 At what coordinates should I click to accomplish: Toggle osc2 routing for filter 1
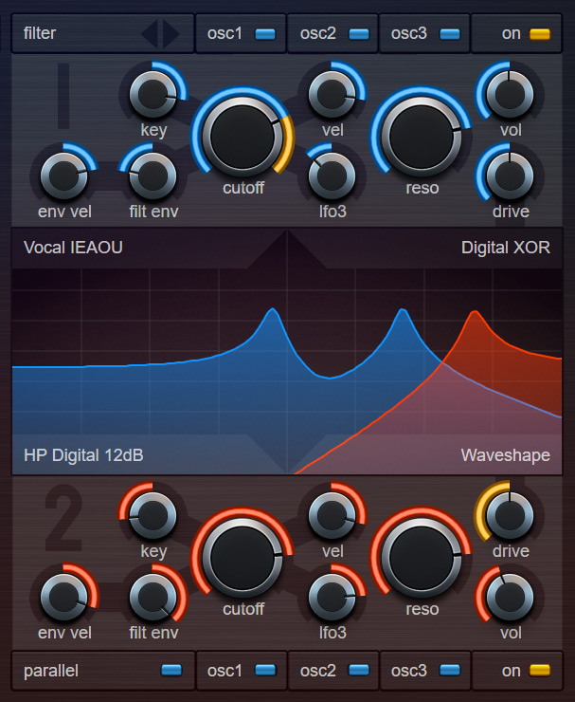[x=358, y=34]
